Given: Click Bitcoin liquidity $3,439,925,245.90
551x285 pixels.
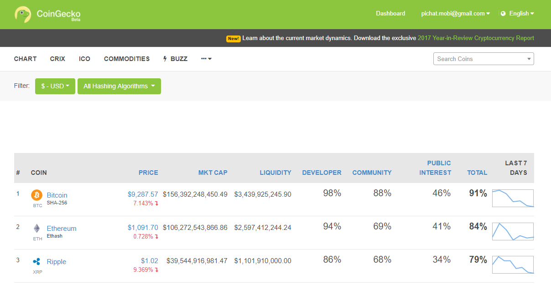Looking at the screenshot, I should [x=263, y=194].
